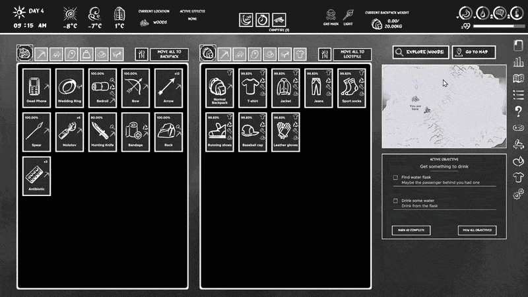
Task: Click the hunger stomach status icon
Action: pos(466,13)
